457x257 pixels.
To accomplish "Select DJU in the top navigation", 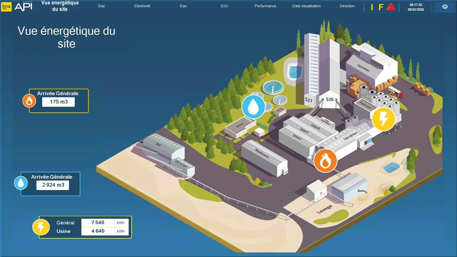I will [x=224, y=6].
